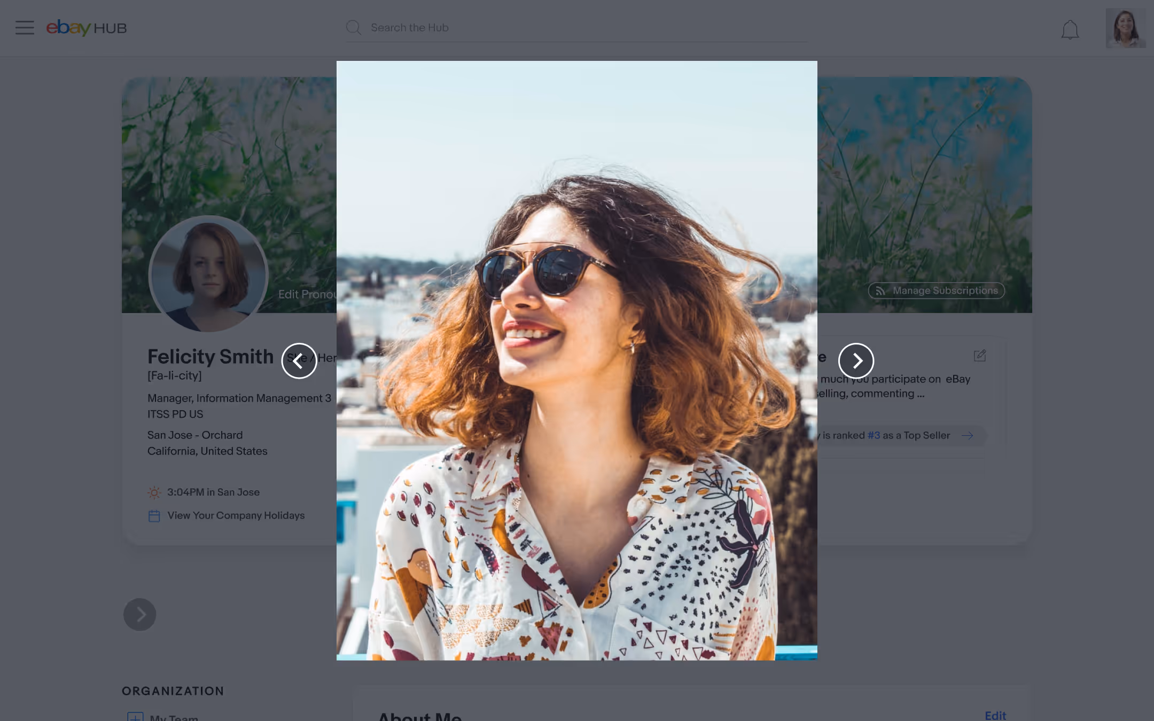Select the '[Fa-li-city]' pronunciation text
Screen dimensions: 1154x721
[175, 376]
